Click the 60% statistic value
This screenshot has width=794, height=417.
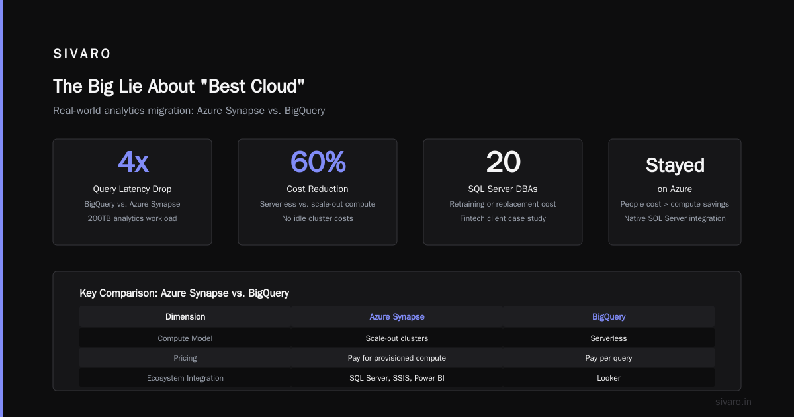[318, 162]
